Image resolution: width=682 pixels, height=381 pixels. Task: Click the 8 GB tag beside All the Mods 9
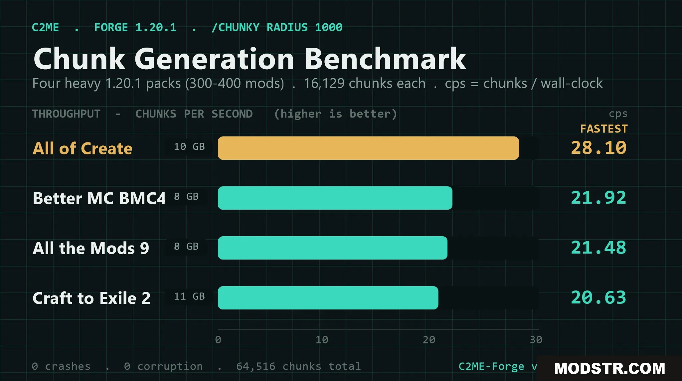point(186,247)
